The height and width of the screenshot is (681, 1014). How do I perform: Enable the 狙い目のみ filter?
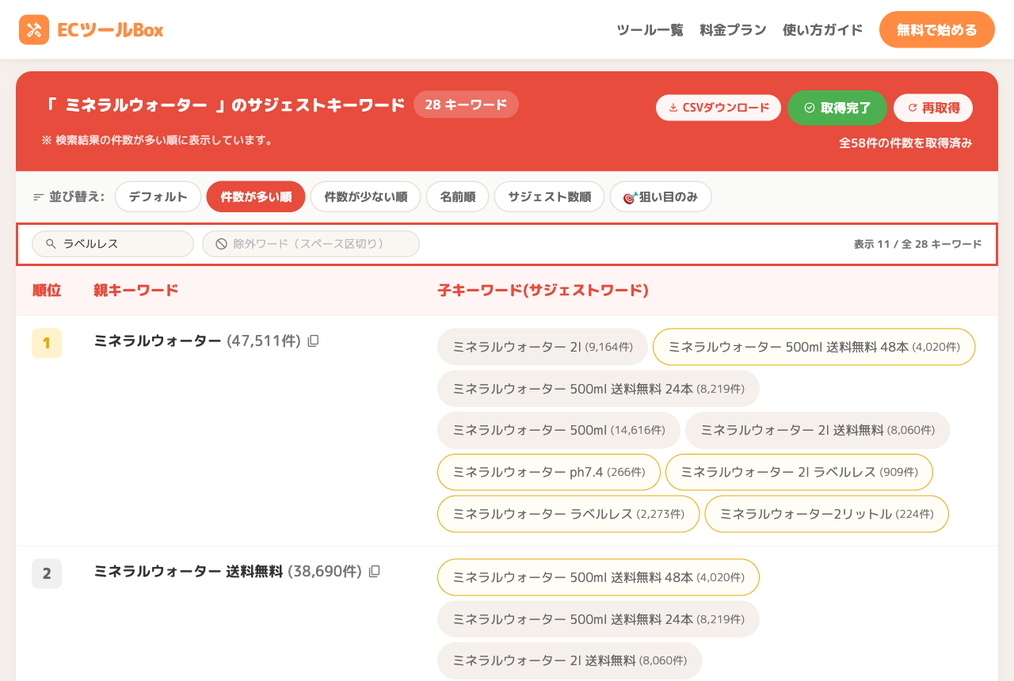tap(661, 197)
